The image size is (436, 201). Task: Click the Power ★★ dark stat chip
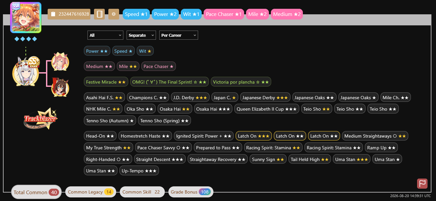point(97,51)
